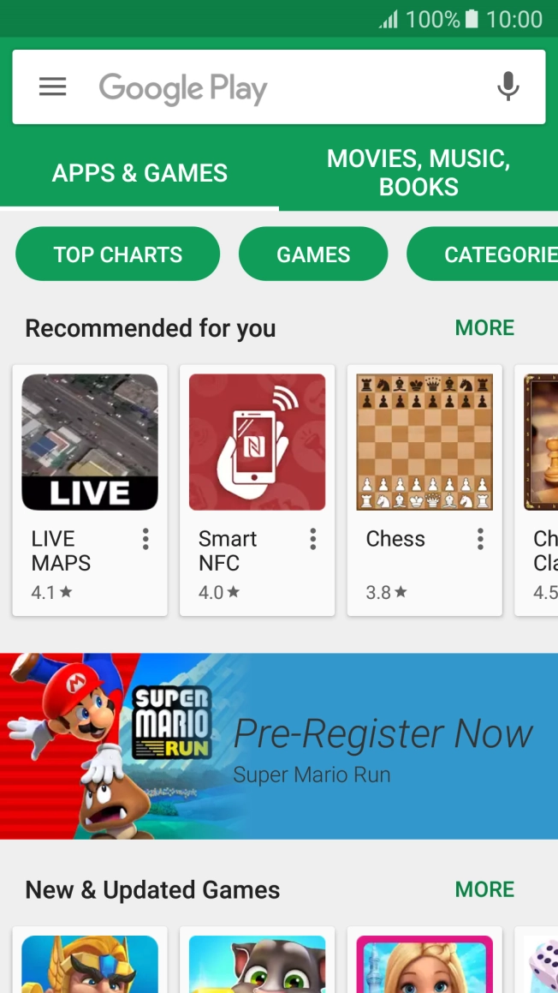Open the Talking Tom game icon
The height and width of the screenshot is (993, 558).
[x=257, y=964]
